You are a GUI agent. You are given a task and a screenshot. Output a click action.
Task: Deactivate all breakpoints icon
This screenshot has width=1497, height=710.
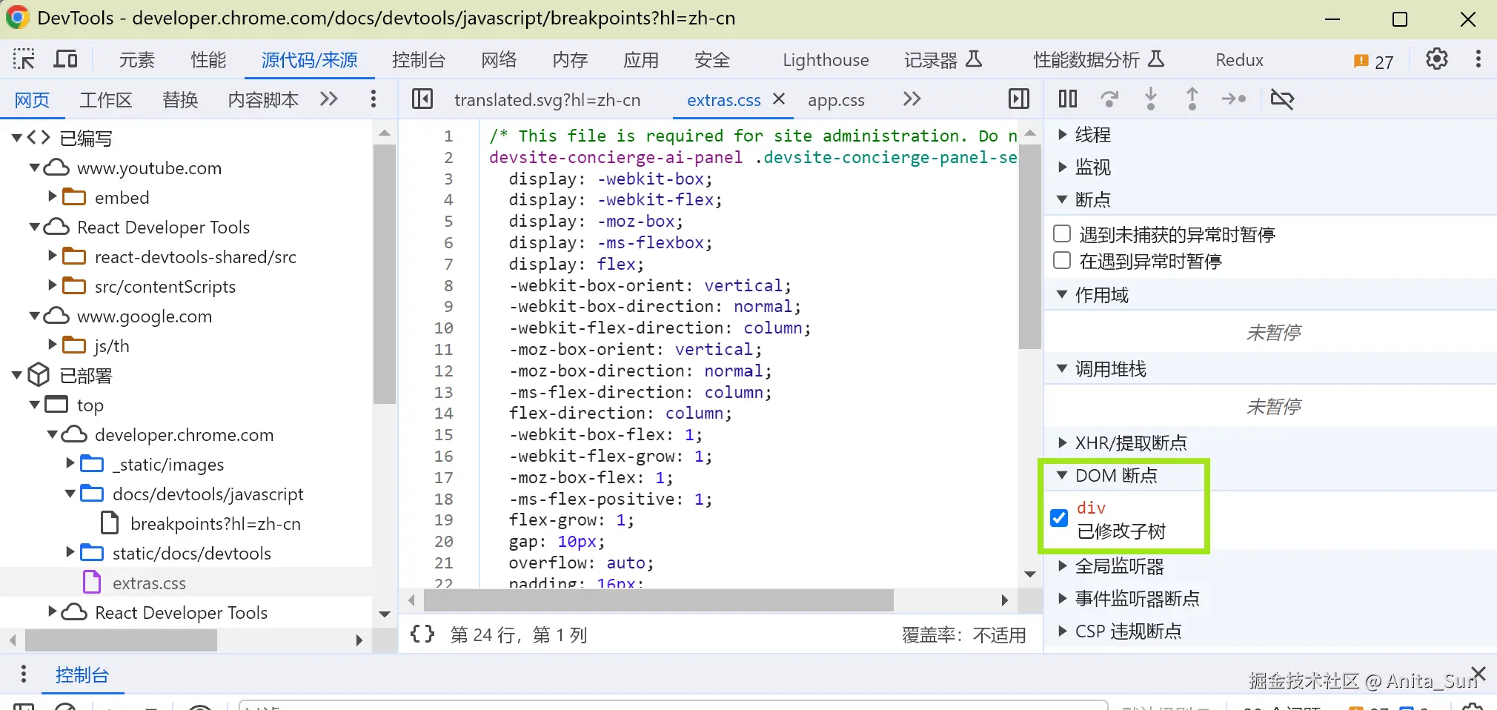[1282, 99]
